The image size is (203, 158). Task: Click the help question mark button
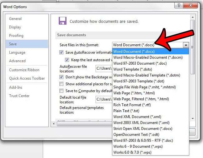pos(179,6)
